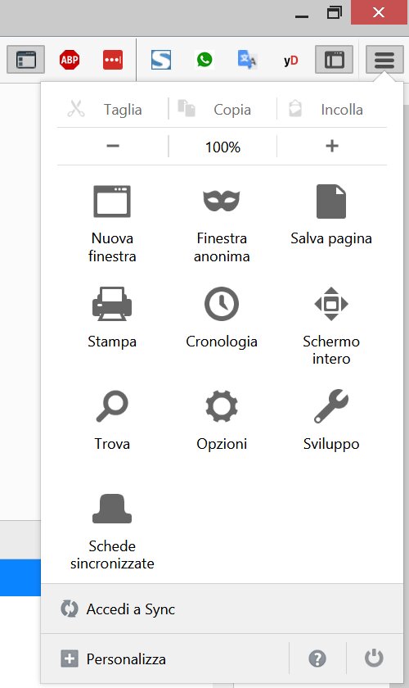Click the red LastPass toolbar icon
This screenshot has width=409, height=688.
click(x=113, y=60)
